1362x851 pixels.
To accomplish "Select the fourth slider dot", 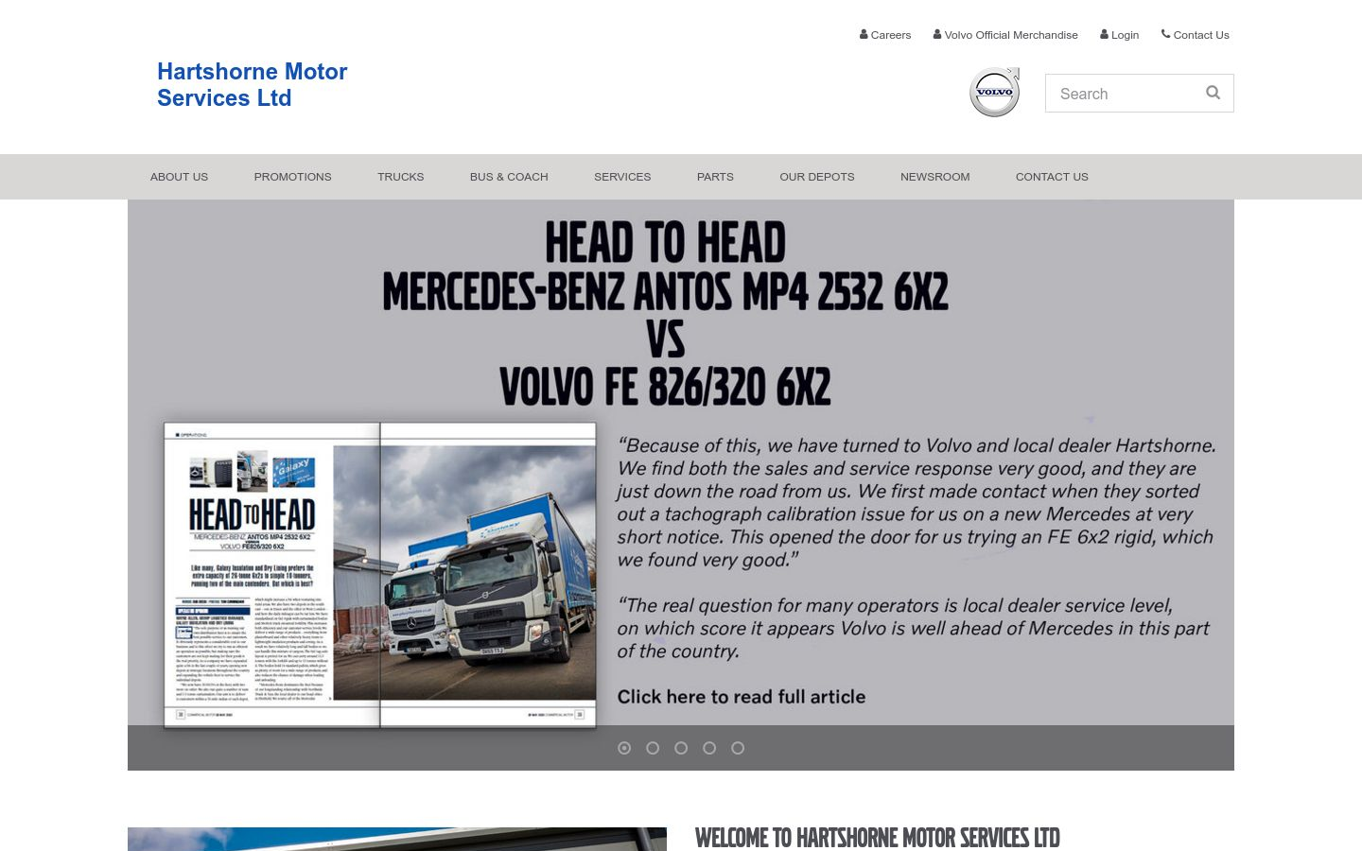I will coord(709,748).
